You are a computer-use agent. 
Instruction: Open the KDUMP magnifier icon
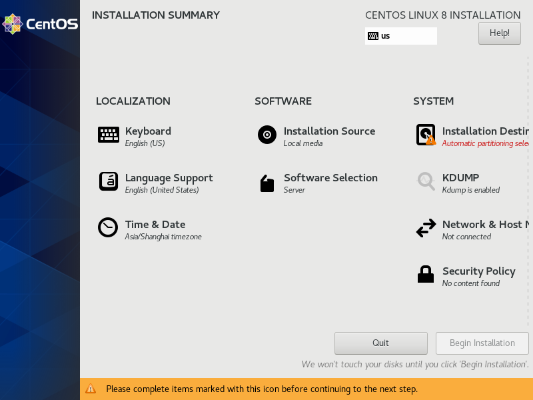click(x=426, y=181)
